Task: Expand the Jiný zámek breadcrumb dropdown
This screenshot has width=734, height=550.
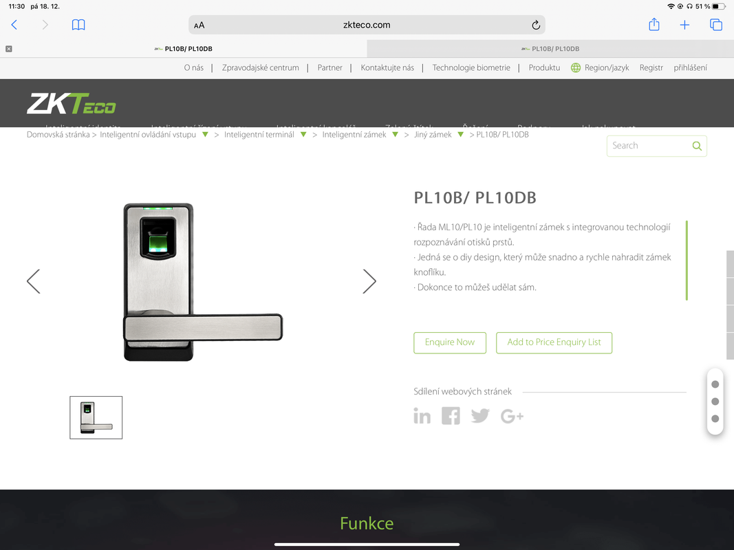Action: click(461, 135)
